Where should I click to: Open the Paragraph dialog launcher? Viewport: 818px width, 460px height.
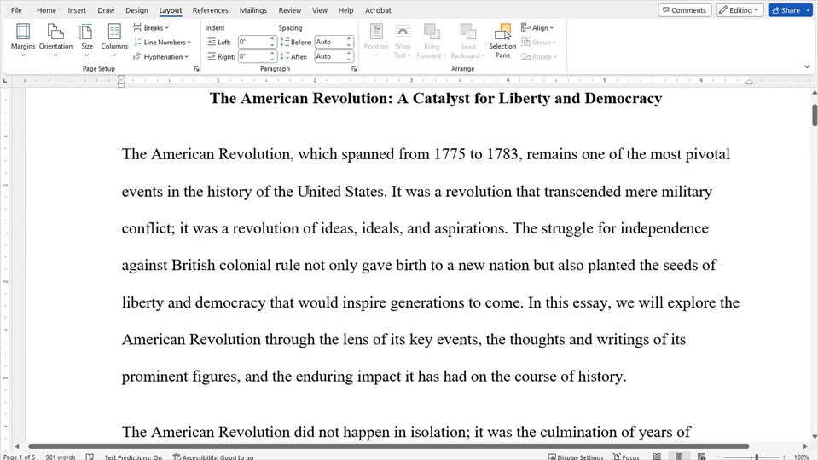coord(353,68)
